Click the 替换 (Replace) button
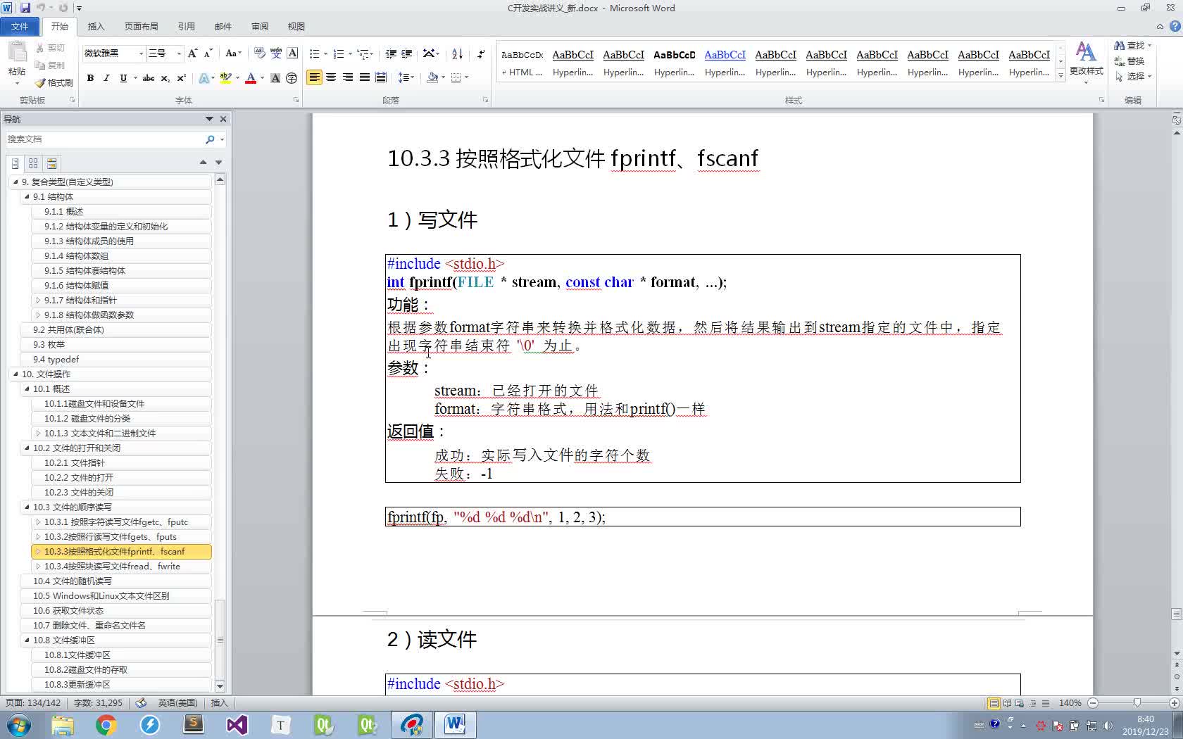The width and height of the screenshot is (1183, 739). (1129, 61)
